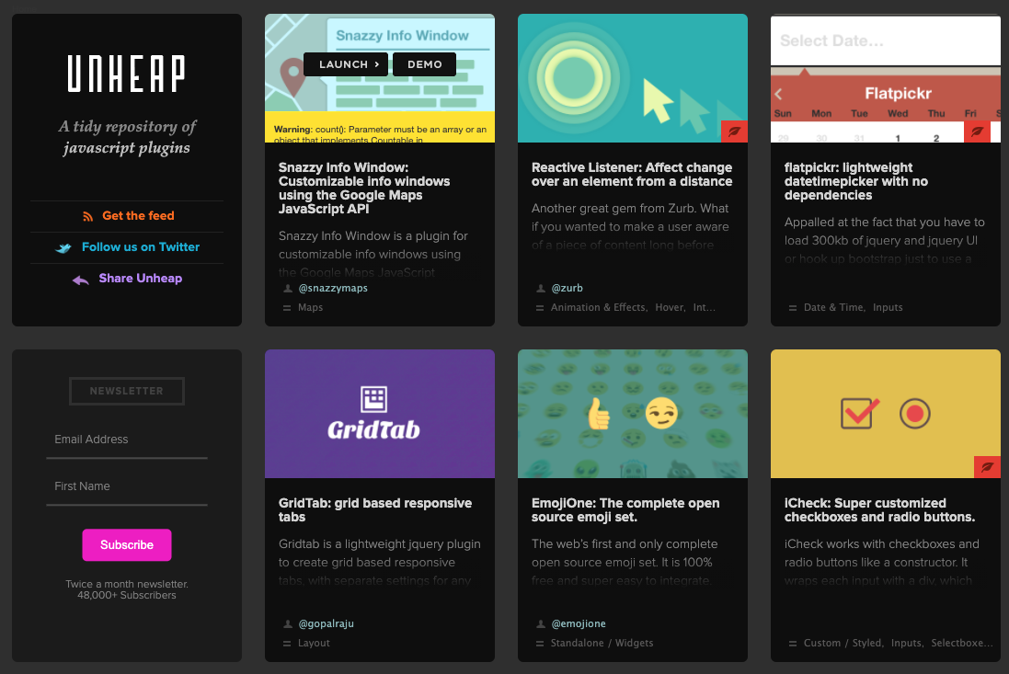Click the iCheck yellow thumbnail

pos(886,414)
